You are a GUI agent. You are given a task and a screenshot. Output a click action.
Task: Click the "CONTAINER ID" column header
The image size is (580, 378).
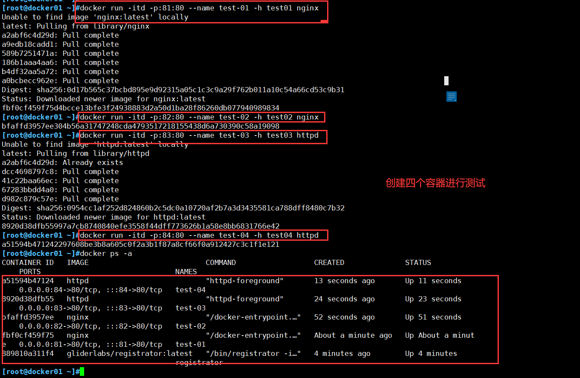[x=28, y=262]
